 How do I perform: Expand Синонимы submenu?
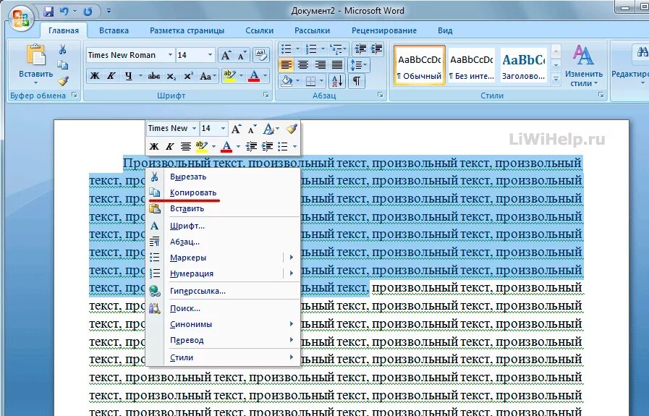pos(223,324)
